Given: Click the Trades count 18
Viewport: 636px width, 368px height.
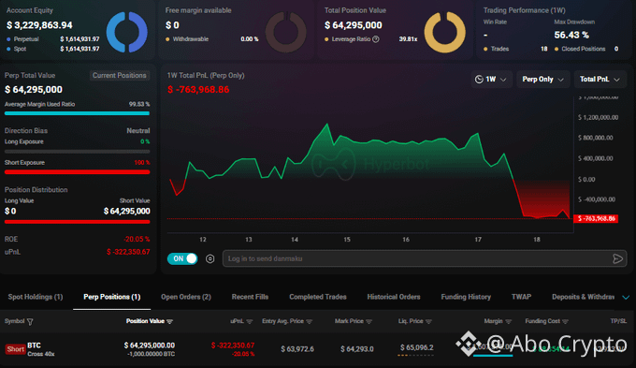Looking at the screenshot, I should 544,49.
